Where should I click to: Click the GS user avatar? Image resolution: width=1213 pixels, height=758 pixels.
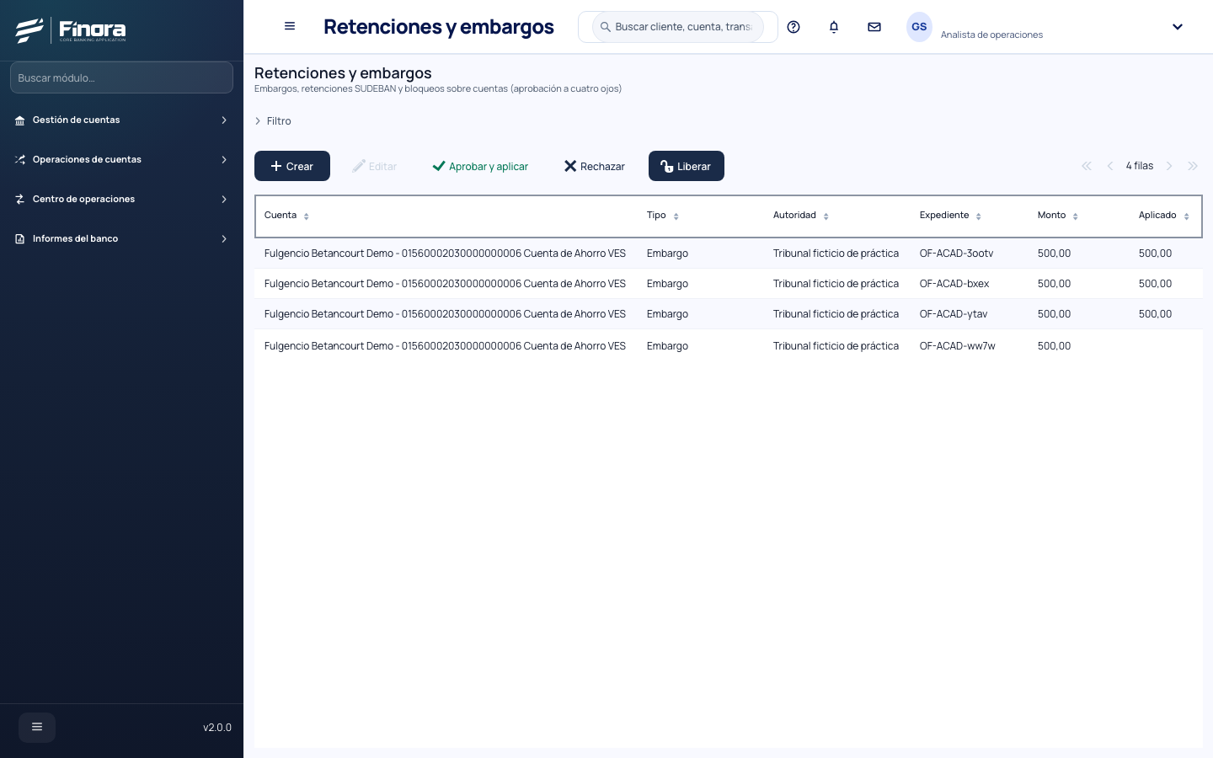pos(919,27)
